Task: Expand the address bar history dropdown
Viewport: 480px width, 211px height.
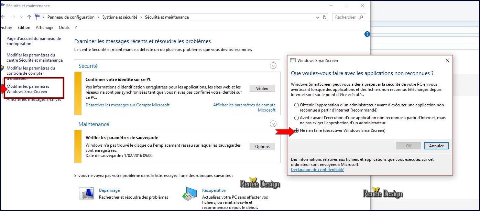Action: (x=318, y=17)
